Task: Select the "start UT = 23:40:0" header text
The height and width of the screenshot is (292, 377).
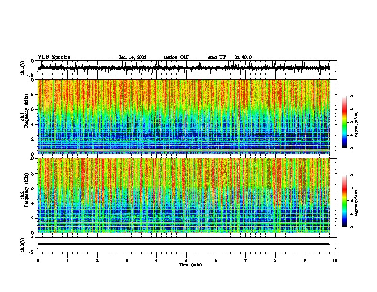Action: 230,57
